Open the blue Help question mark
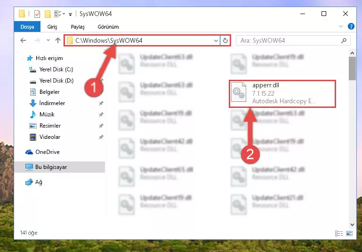Viewport: 362px width, 252px height. point(351,26)
